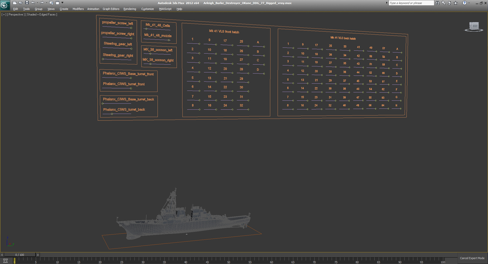The image size is (488, 264).
Task: Open the undo history dropdown arrow
Action: click(x=37, y=3)
